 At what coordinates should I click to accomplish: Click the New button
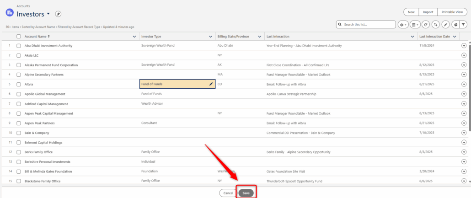click(x=411, y=12)
